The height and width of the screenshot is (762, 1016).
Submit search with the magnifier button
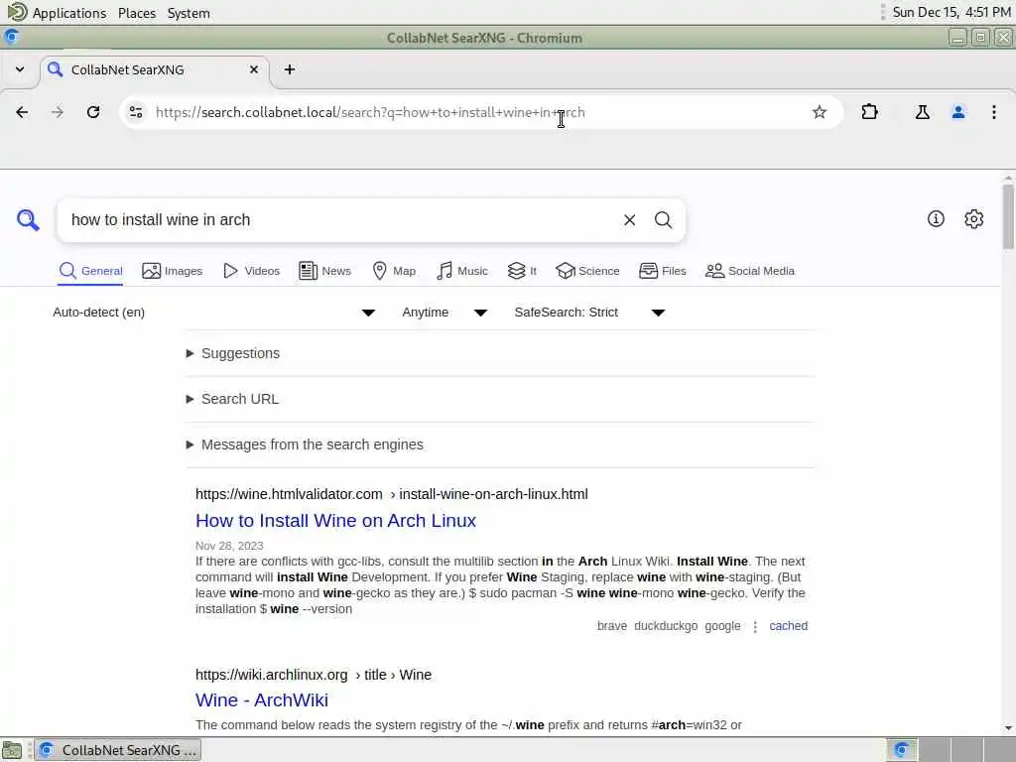pos(663,220)
